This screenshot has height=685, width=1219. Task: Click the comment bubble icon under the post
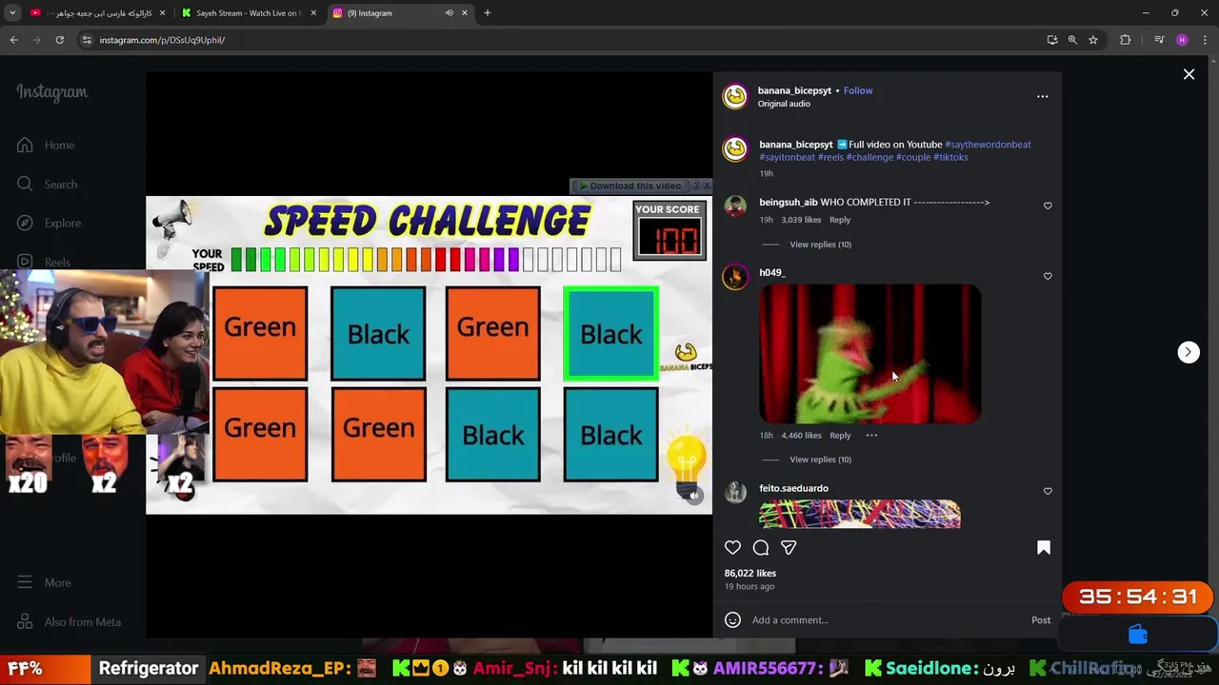click(x=761, y=547)
